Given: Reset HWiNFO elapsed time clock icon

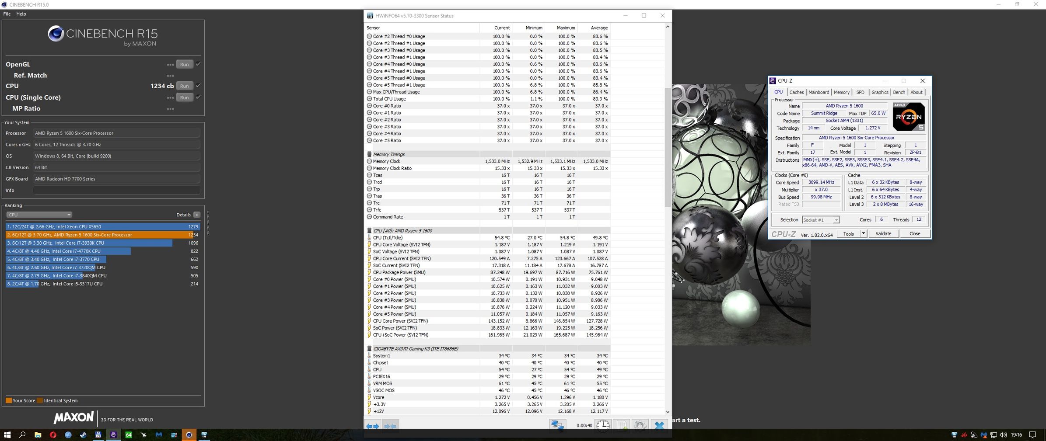Looking at the screenshot, I should (x=603, y=425).
